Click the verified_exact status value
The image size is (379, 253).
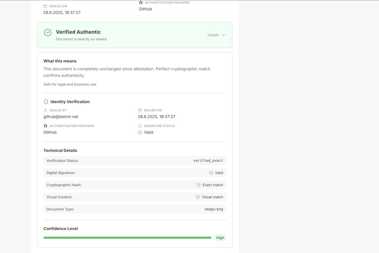[x=208, y=160]
